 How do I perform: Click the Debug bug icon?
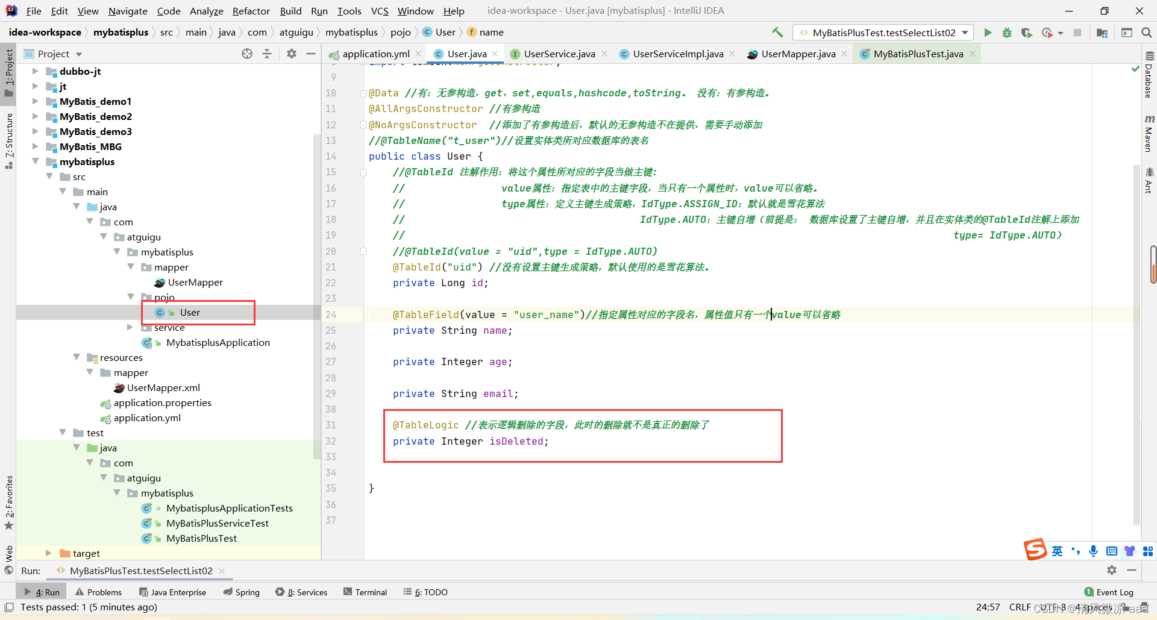(1007, 33)
